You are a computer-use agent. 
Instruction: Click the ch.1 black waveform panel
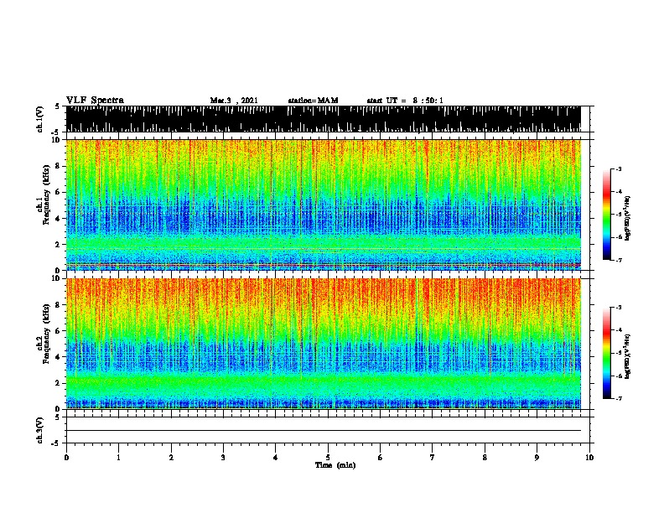[x=323, y=119]
